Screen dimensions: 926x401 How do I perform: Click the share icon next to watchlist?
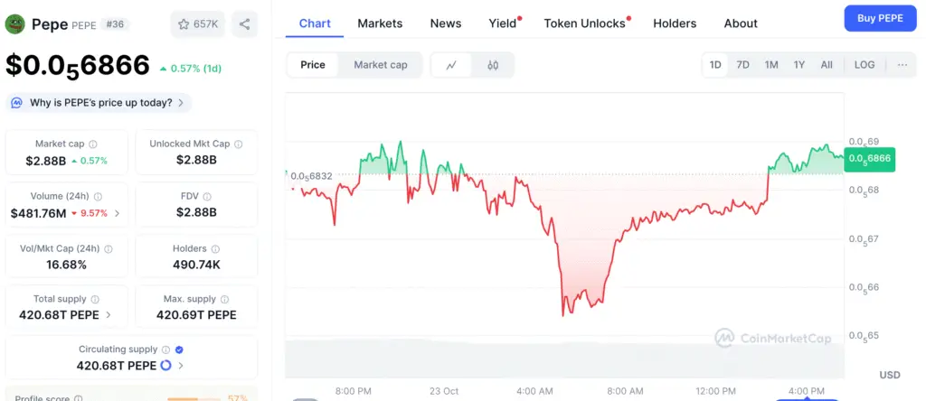245,24
